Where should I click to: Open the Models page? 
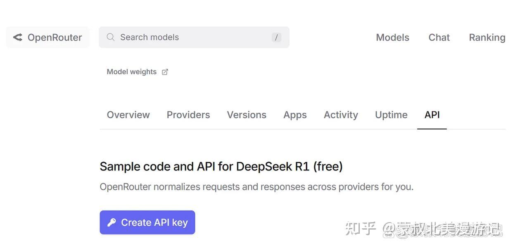coord(392,37)
